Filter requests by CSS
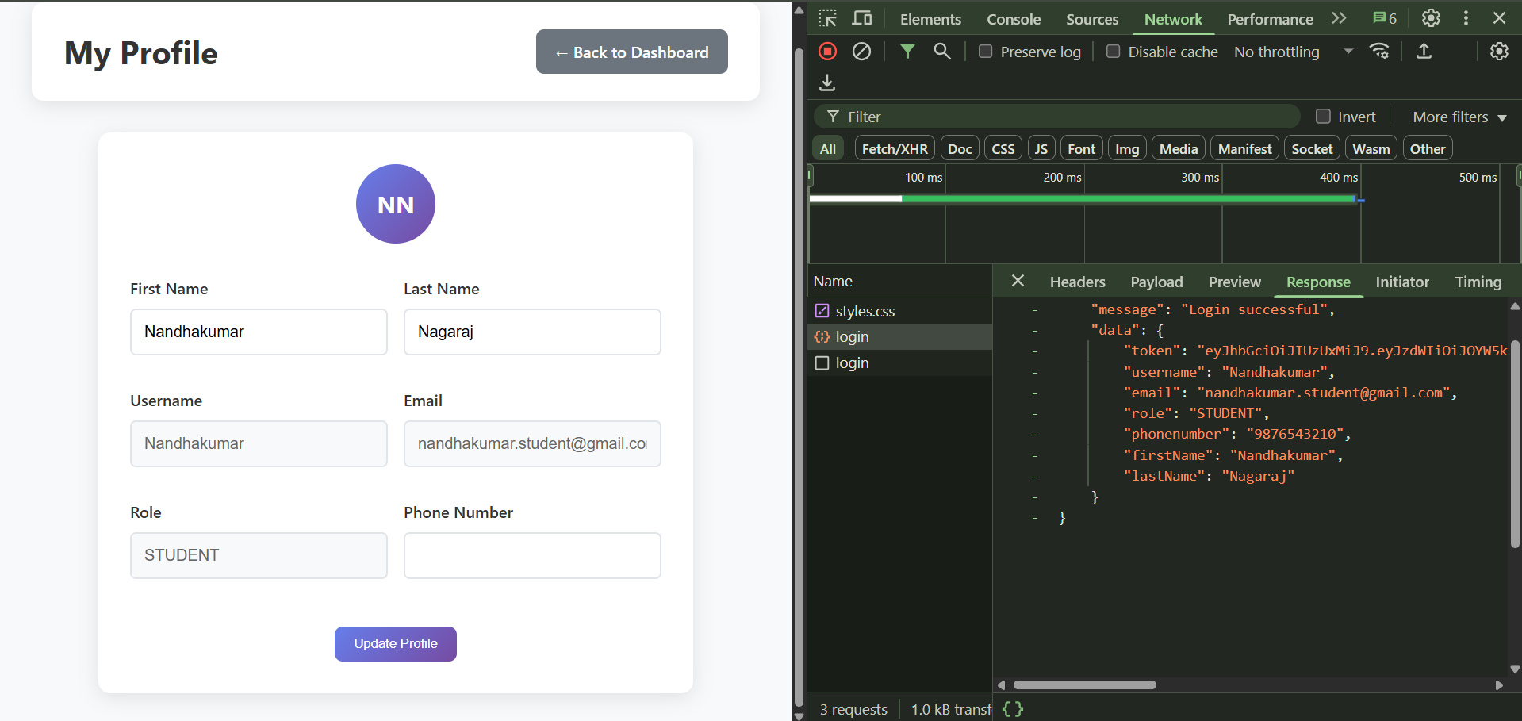1522x721 pixels. 1003,148
